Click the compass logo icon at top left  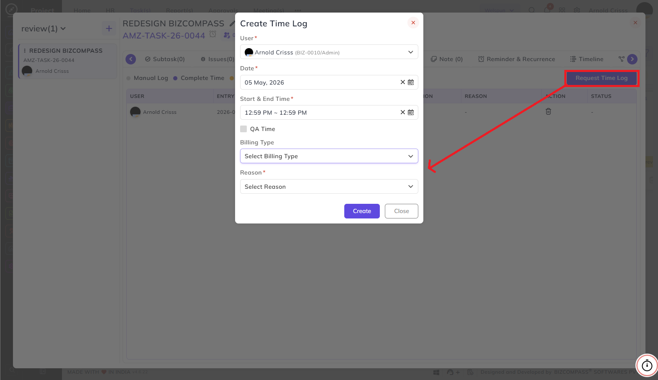point(11,9)
